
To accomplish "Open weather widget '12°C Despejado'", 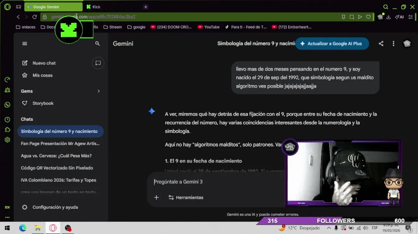I will pyautogui.click(x=299, y=228).
